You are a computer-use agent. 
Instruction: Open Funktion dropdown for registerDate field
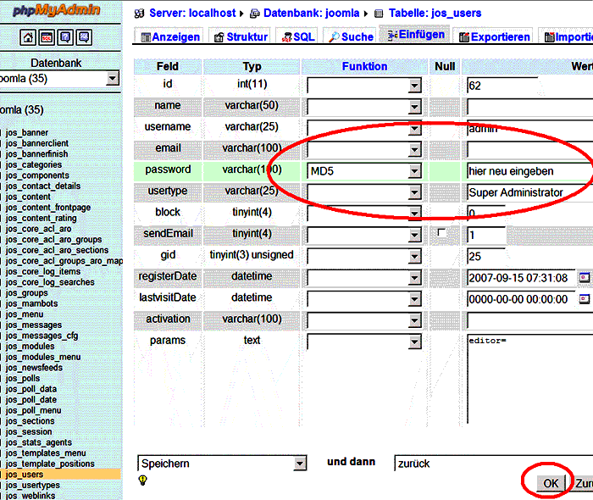(x=364, y=278)
